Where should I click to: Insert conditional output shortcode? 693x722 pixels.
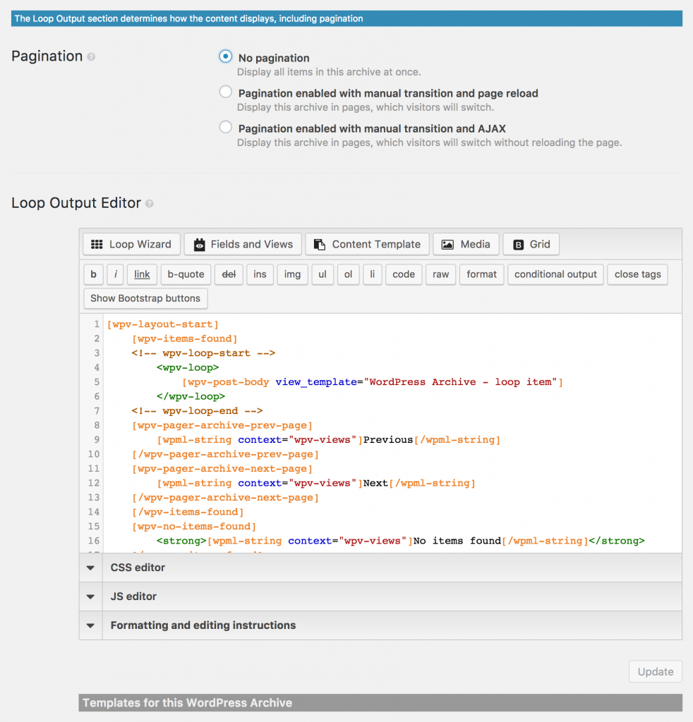(555, 274)
